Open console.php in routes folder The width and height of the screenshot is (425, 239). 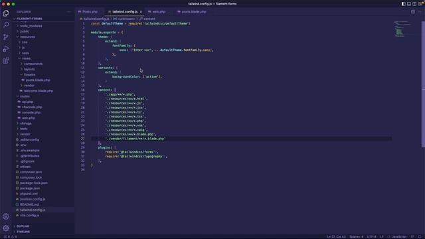point(31,113)
